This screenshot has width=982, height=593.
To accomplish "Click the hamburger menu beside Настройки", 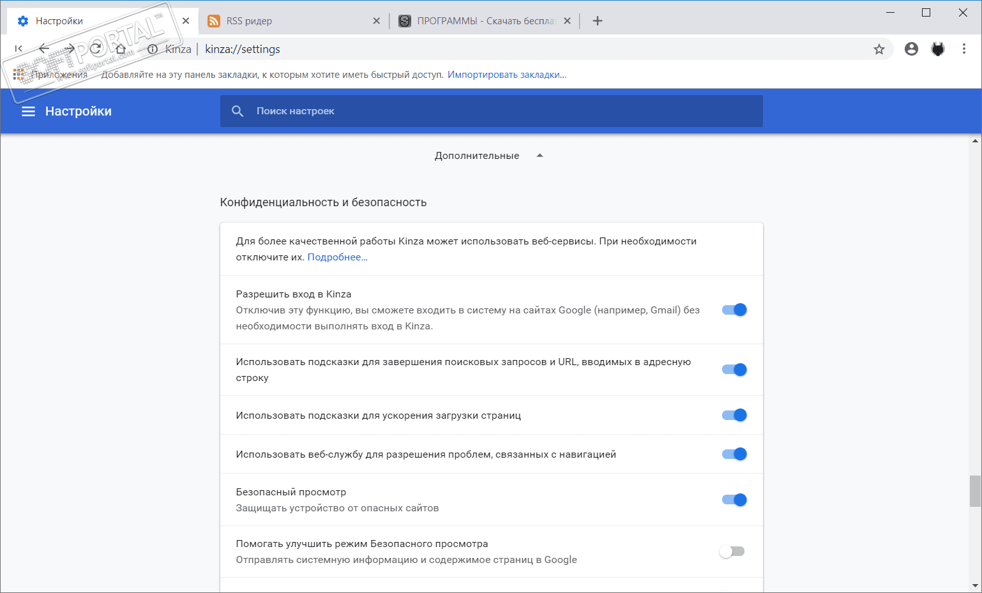I will tap(28, 111).
